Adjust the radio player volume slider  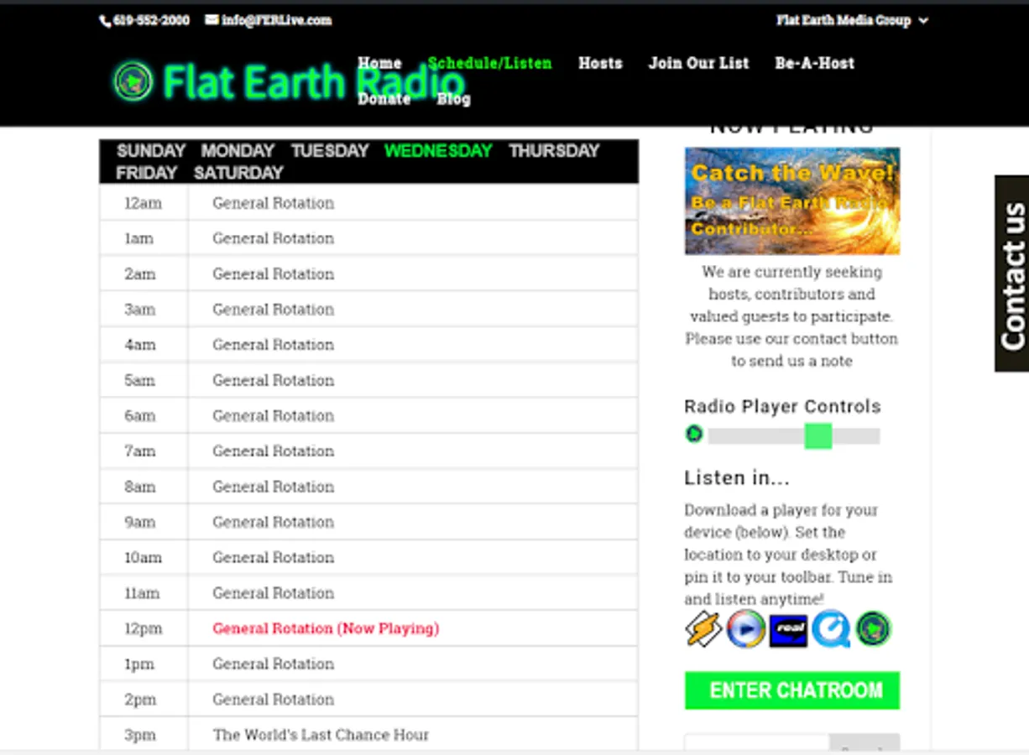(x=818, y=436)
